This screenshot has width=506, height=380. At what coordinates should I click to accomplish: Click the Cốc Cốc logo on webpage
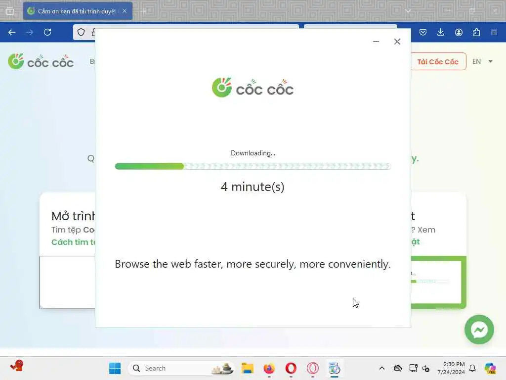[x=41, y=61]
